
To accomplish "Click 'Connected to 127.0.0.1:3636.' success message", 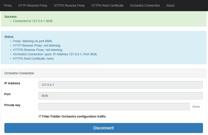I will [33, 21].
